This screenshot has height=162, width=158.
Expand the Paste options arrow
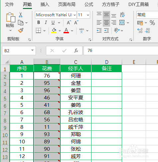tap(10, 30)
